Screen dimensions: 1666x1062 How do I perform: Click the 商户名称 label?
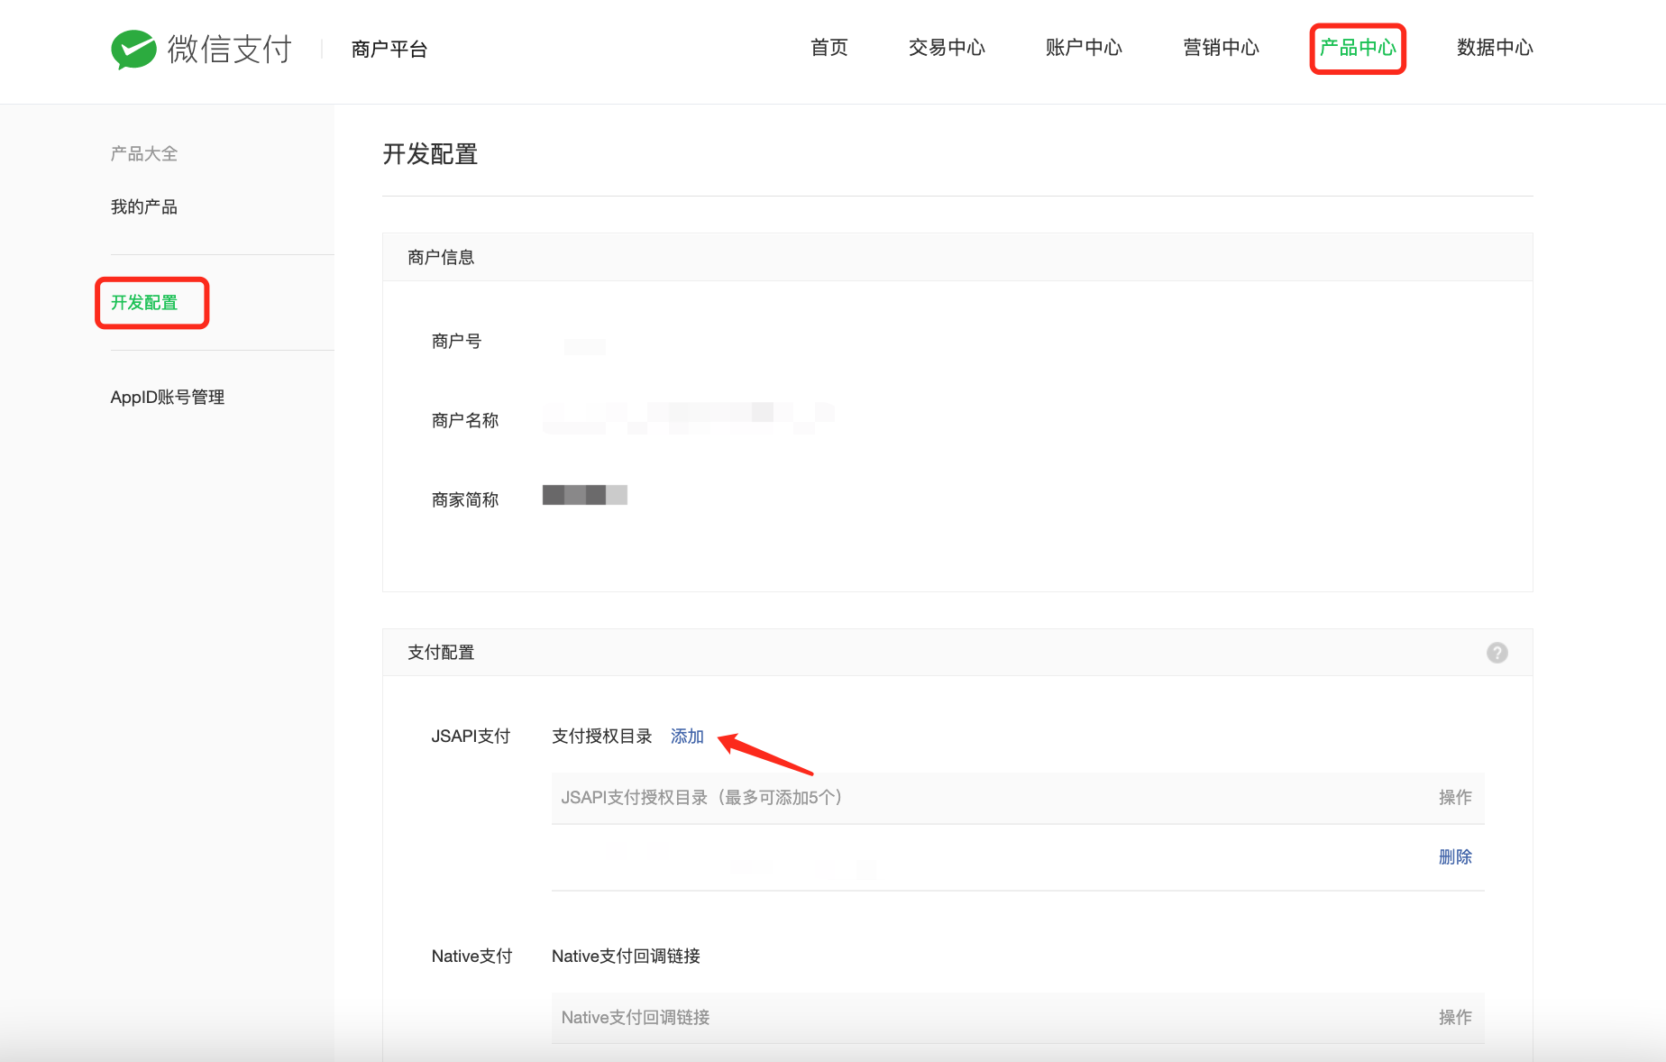[x=465, y=421]
